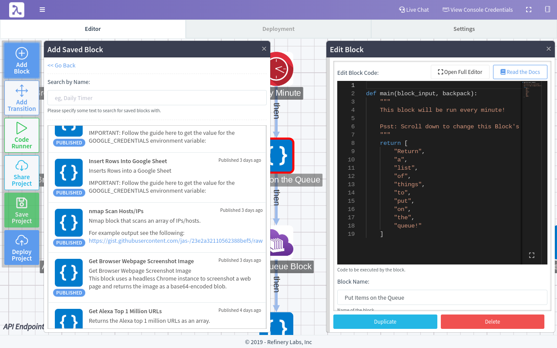Select Get Browser Webpage Screenshot block icon
The height and width of the screenshot is (348, 557).
click(69, 273)
